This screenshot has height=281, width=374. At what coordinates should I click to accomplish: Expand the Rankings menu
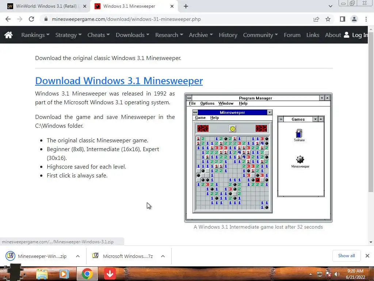35,35
